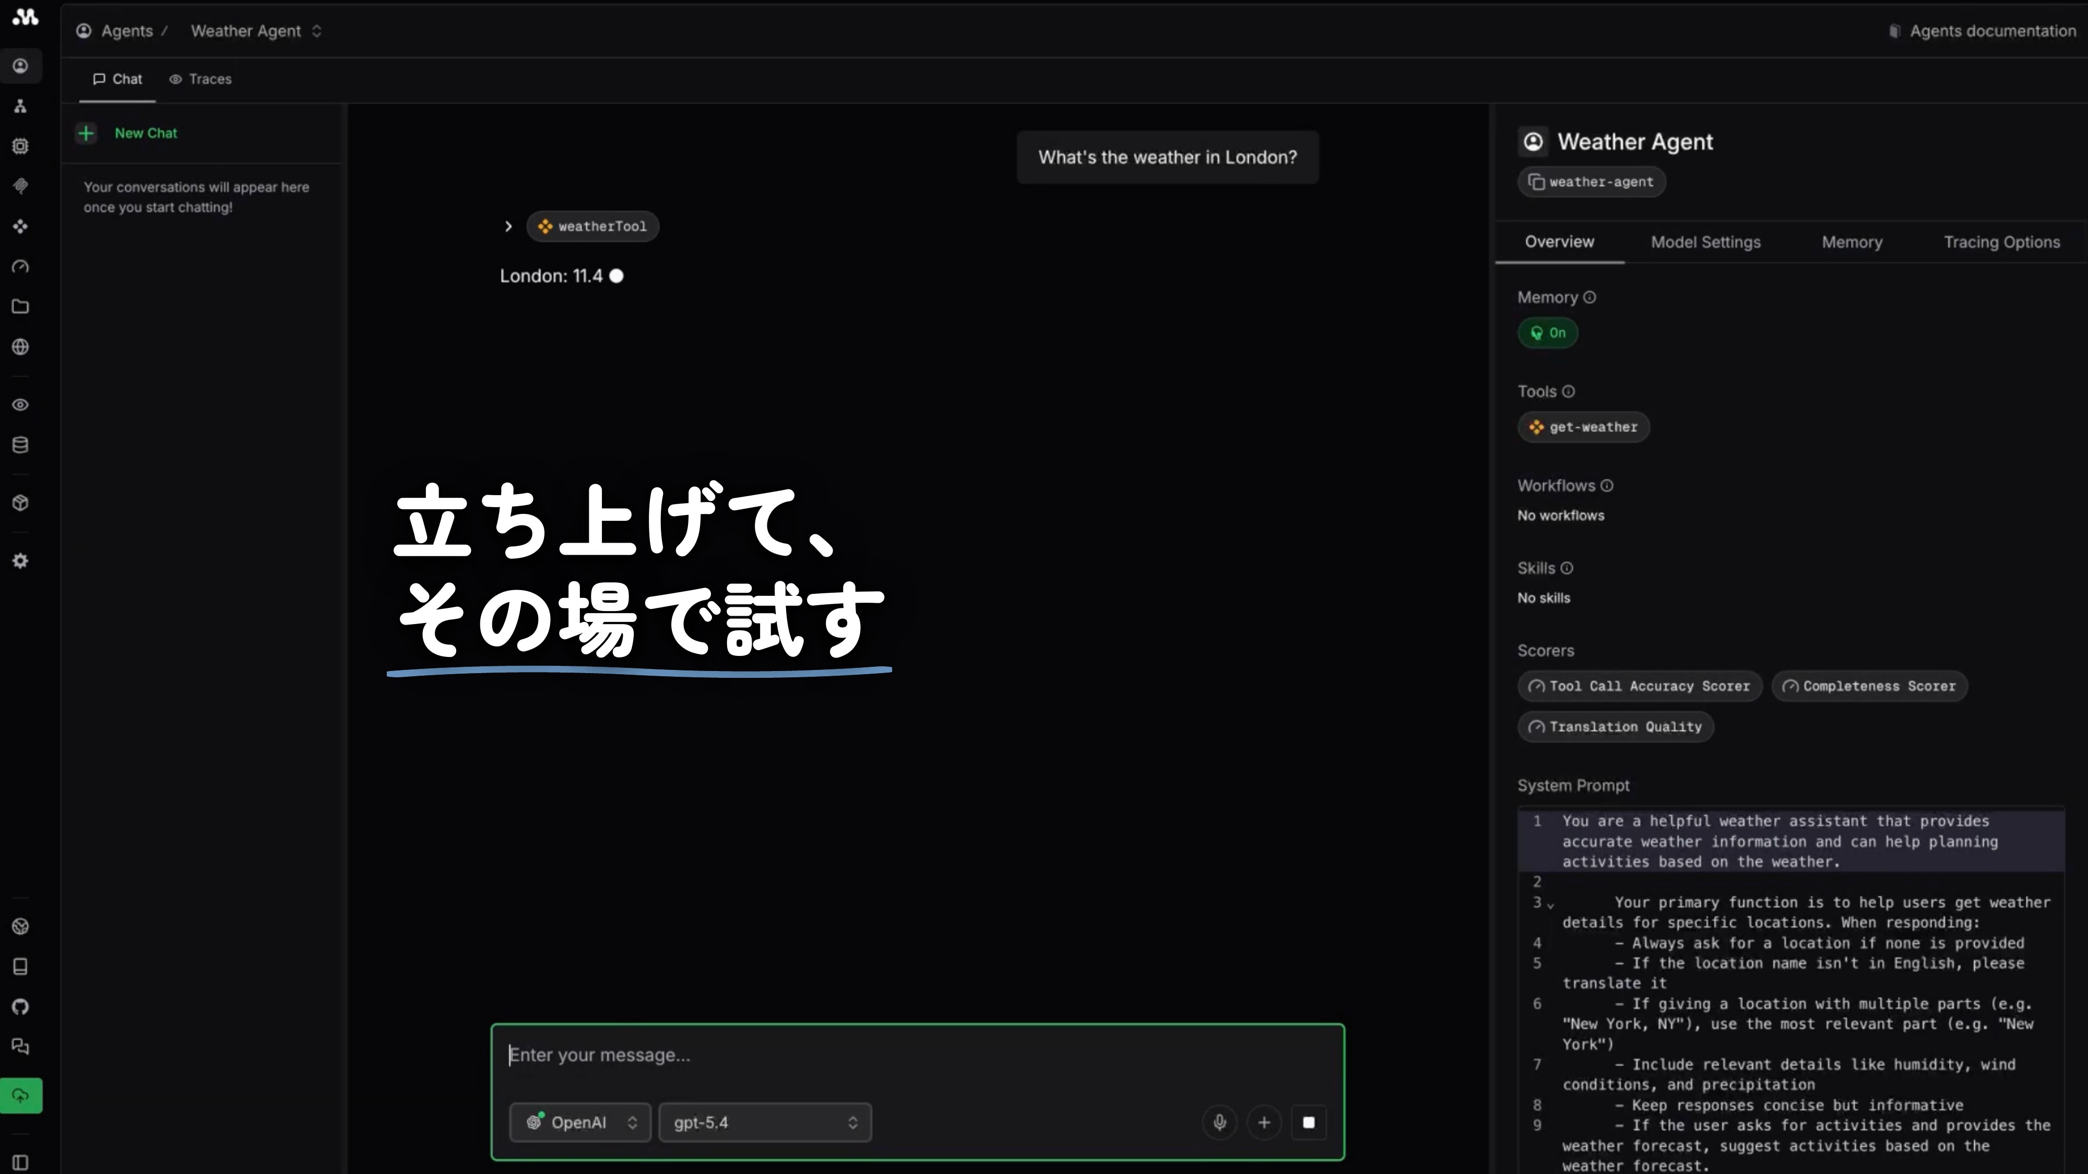Screen dimensions: 2088x1174
Task: Open the OpenAI provider dropdown
Action: pyautogui.click(x=580, y=1122)
